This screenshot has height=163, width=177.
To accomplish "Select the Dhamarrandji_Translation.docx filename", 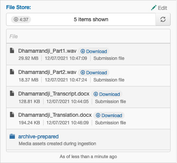I will point(55,115).
